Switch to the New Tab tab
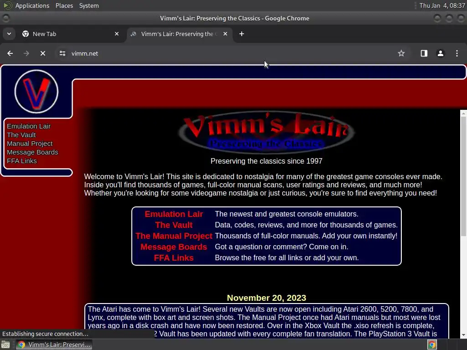The height and width of the screenshot is (350, 467). [x=71, y=34]
